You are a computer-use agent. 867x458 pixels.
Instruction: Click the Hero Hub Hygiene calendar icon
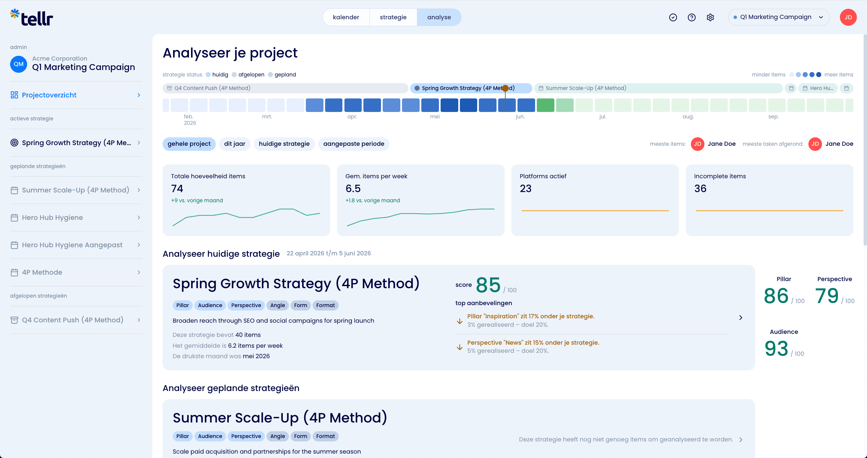(14, 217)
